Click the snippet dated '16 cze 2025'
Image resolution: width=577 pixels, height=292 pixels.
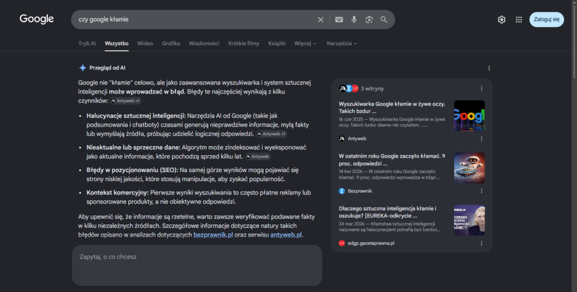click(392, 122)
